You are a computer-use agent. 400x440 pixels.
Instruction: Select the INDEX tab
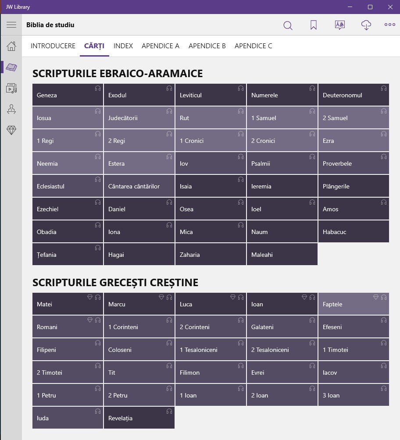click(123, 46)
